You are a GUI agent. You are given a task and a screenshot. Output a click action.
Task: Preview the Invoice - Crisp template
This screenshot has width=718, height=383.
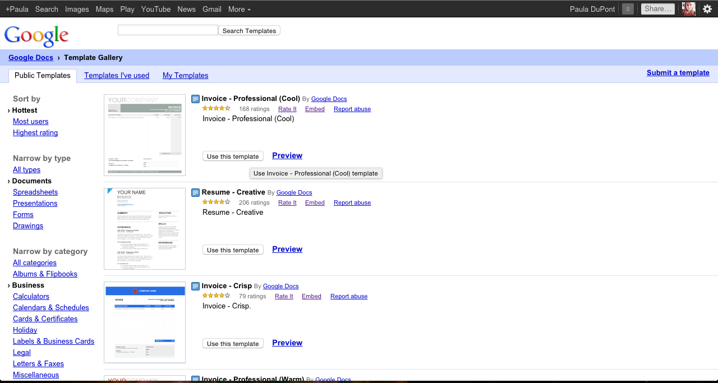287,343
